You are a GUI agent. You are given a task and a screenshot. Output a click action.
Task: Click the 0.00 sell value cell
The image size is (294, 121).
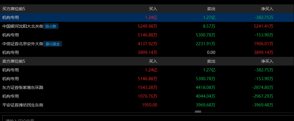point(211,53)
